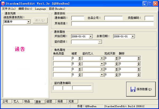Open the 开拍日期 date picker dropdown
This screenshot has width=159, height=109.
pos(91,37)
